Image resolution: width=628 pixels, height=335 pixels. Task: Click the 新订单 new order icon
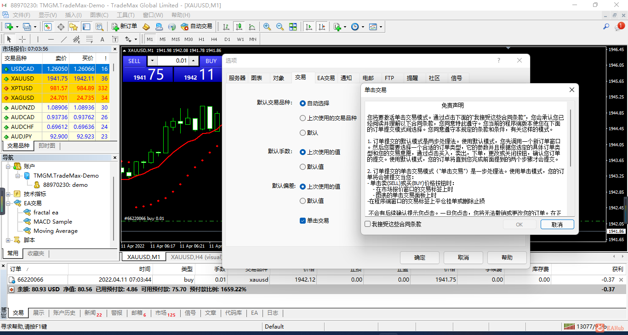click(124, 27)
